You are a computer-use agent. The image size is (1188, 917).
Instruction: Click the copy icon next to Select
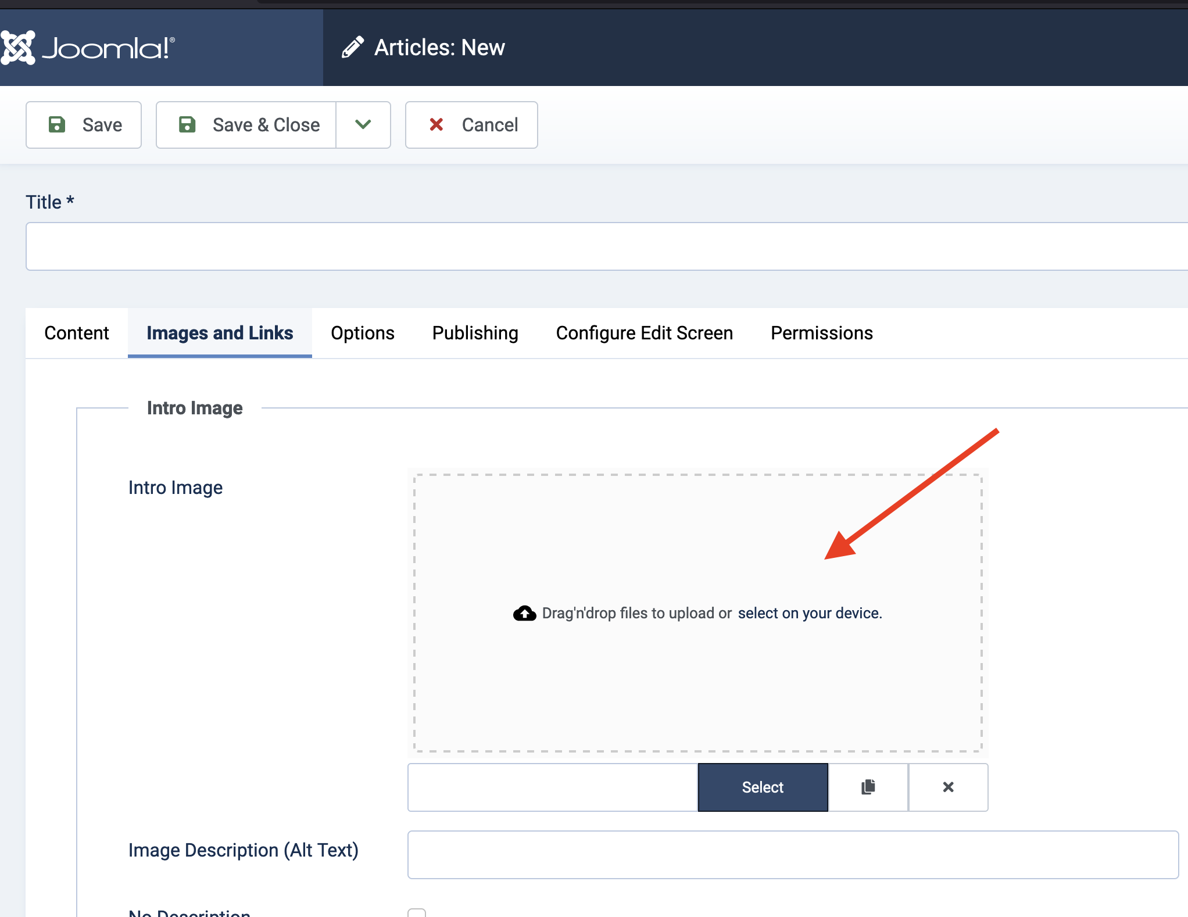[x=868, y=787]
